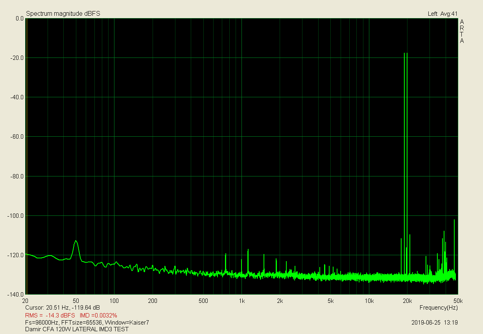Click the '5k' frequency axis label
The image size is (483, 334).
pyautogui.click(x=331, y=301)
